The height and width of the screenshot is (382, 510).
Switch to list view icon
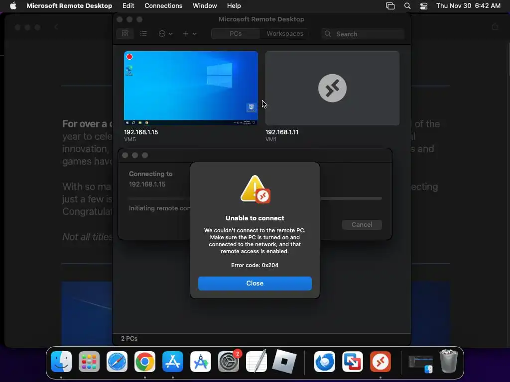coord(143,34)
